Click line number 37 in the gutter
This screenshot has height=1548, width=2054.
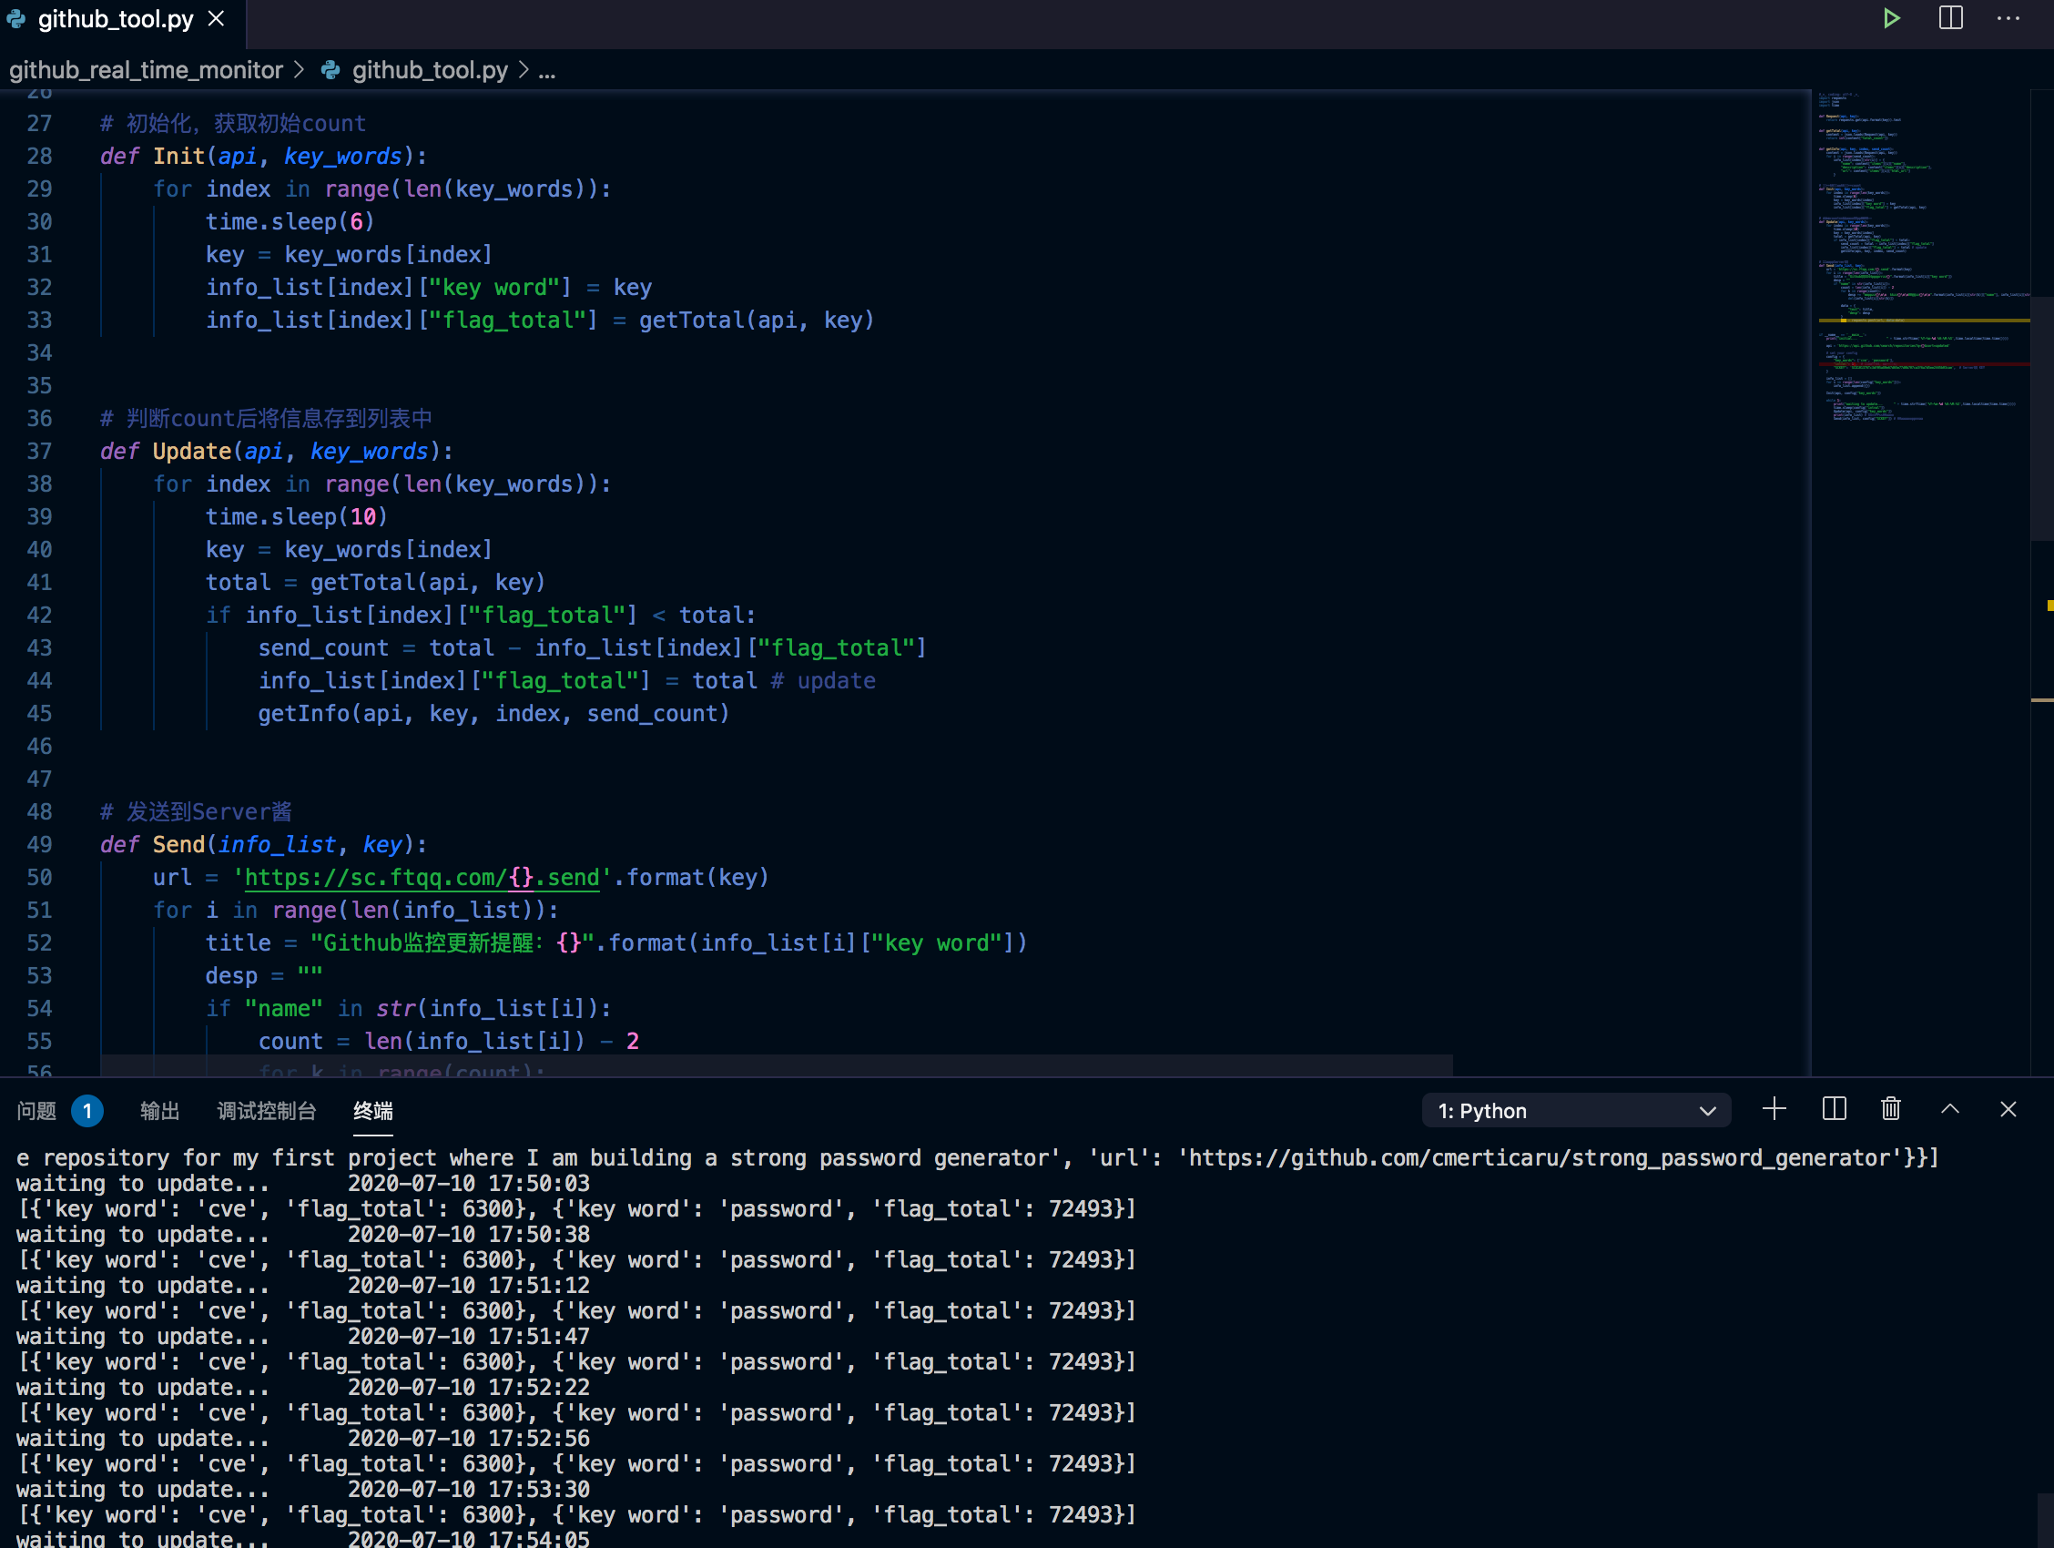39,452
